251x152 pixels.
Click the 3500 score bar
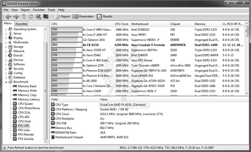coord(67,29)
